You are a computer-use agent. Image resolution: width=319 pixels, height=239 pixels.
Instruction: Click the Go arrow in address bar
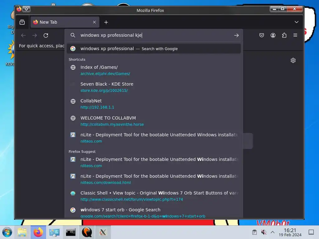(x=236, y=35)
